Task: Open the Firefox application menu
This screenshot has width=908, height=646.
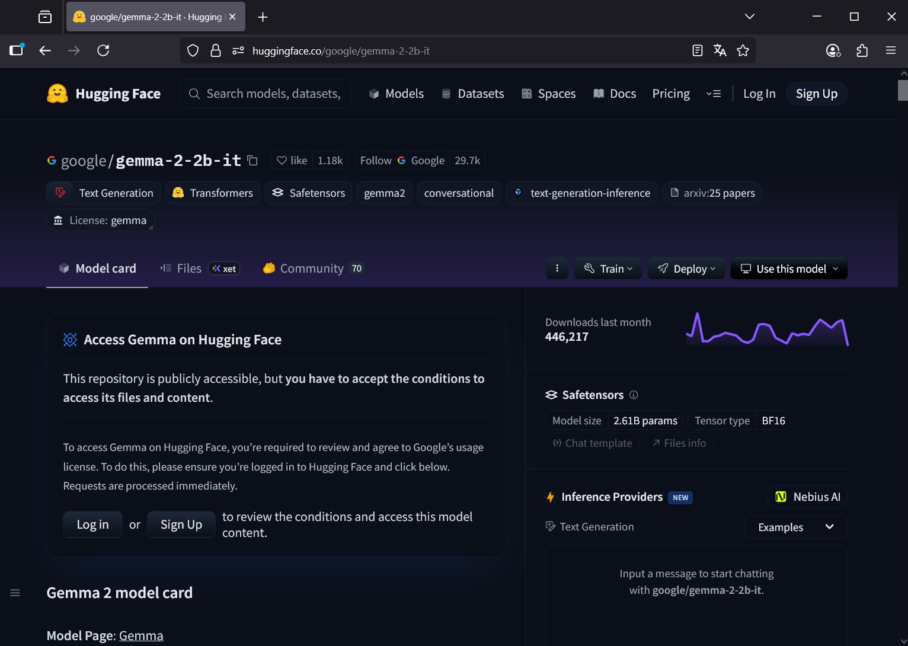Action: [891, 51]
